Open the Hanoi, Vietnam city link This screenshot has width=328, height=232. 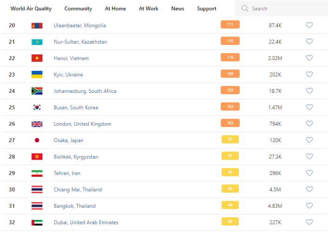(71, 58)
